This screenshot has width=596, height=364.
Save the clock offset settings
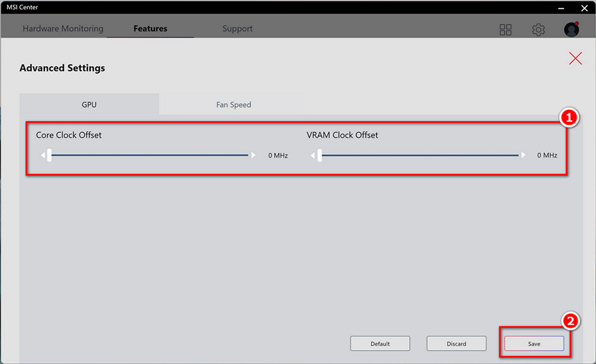point(534,343)
